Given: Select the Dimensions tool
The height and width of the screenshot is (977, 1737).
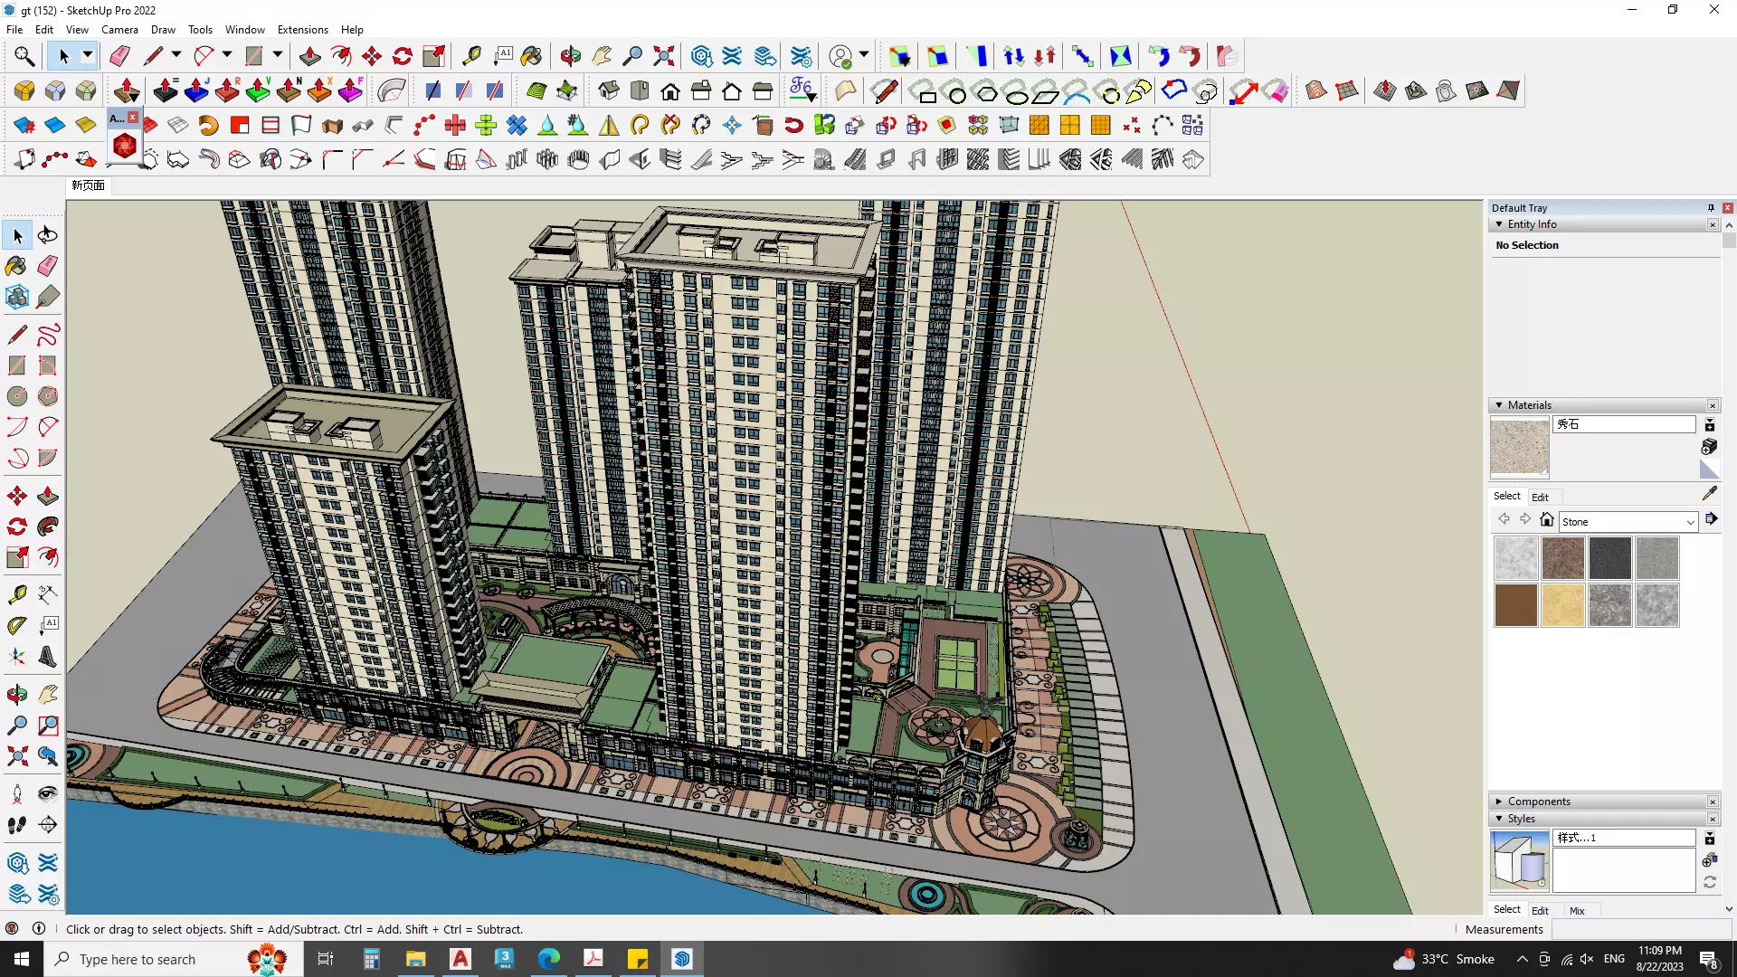Looking at the screenshot, I should click(48, 594).
